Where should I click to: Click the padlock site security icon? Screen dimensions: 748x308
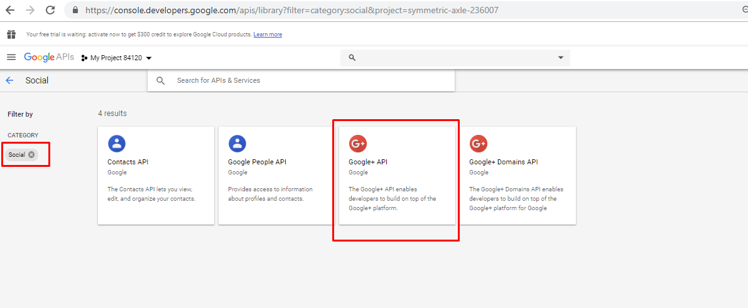(74, 10)
